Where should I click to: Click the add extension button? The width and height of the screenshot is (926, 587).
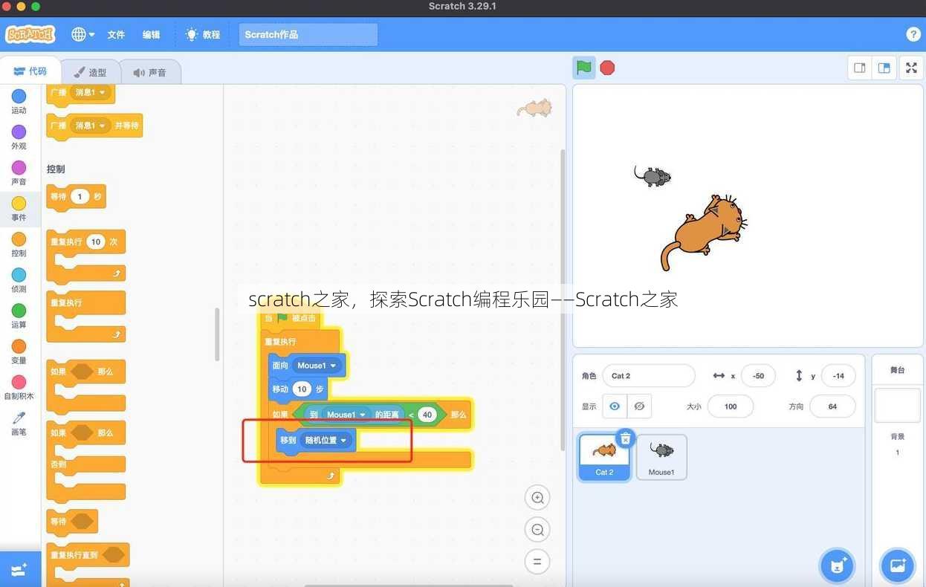point(20,569)
